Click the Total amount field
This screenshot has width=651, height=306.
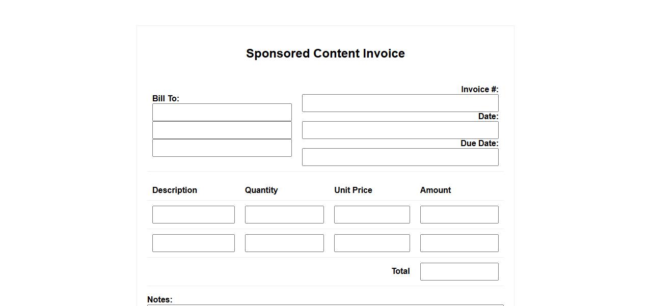tap(459, 272)
